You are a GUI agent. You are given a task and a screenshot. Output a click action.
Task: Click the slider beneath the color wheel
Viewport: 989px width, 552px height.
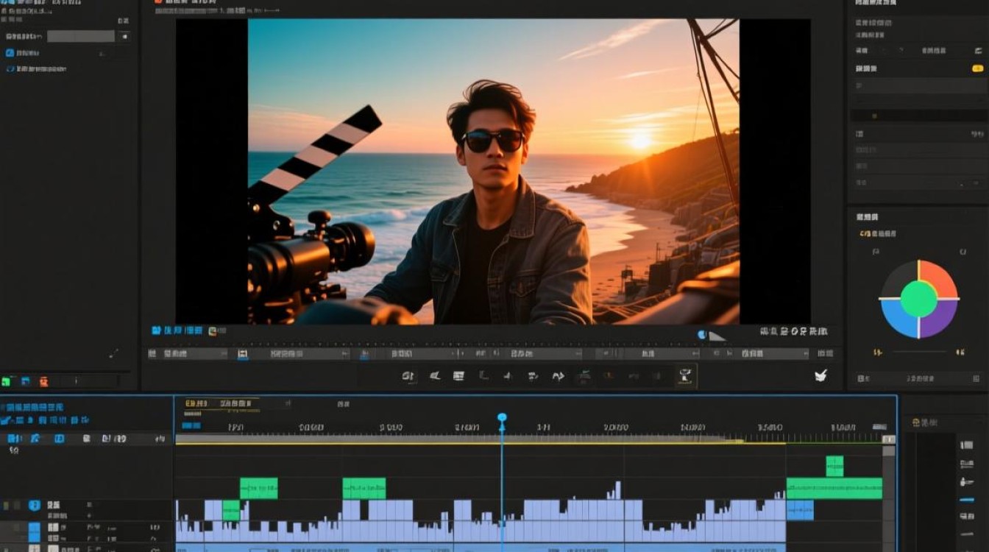(x=919, y=353)
